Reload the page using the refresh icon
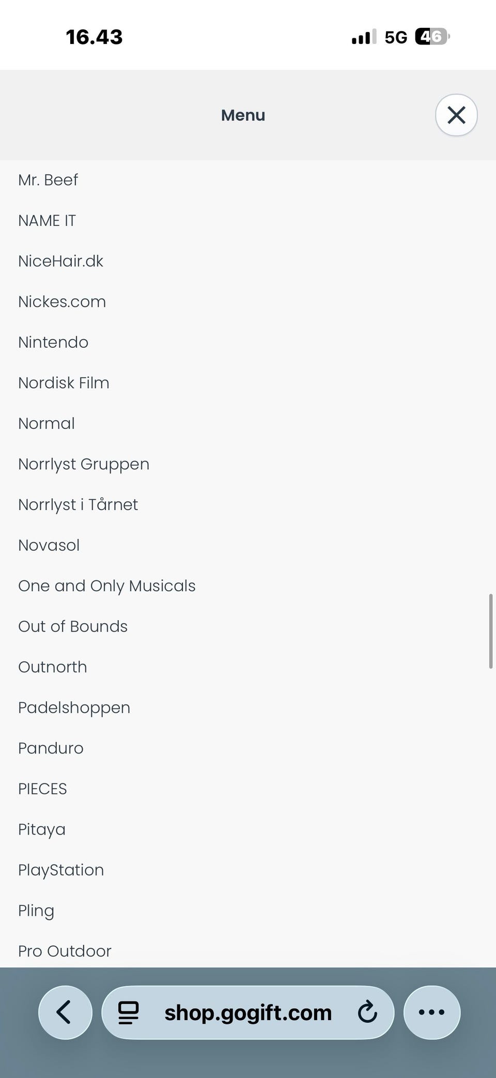This screenshot has width=496, height=1078. tap(367, 1012)
